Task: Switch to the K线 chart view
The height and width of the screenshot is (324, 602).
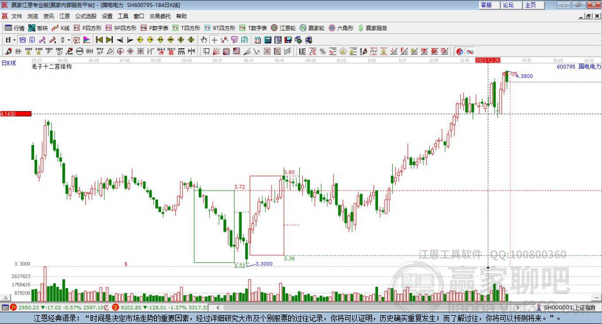Action: (x=61, y=28)
